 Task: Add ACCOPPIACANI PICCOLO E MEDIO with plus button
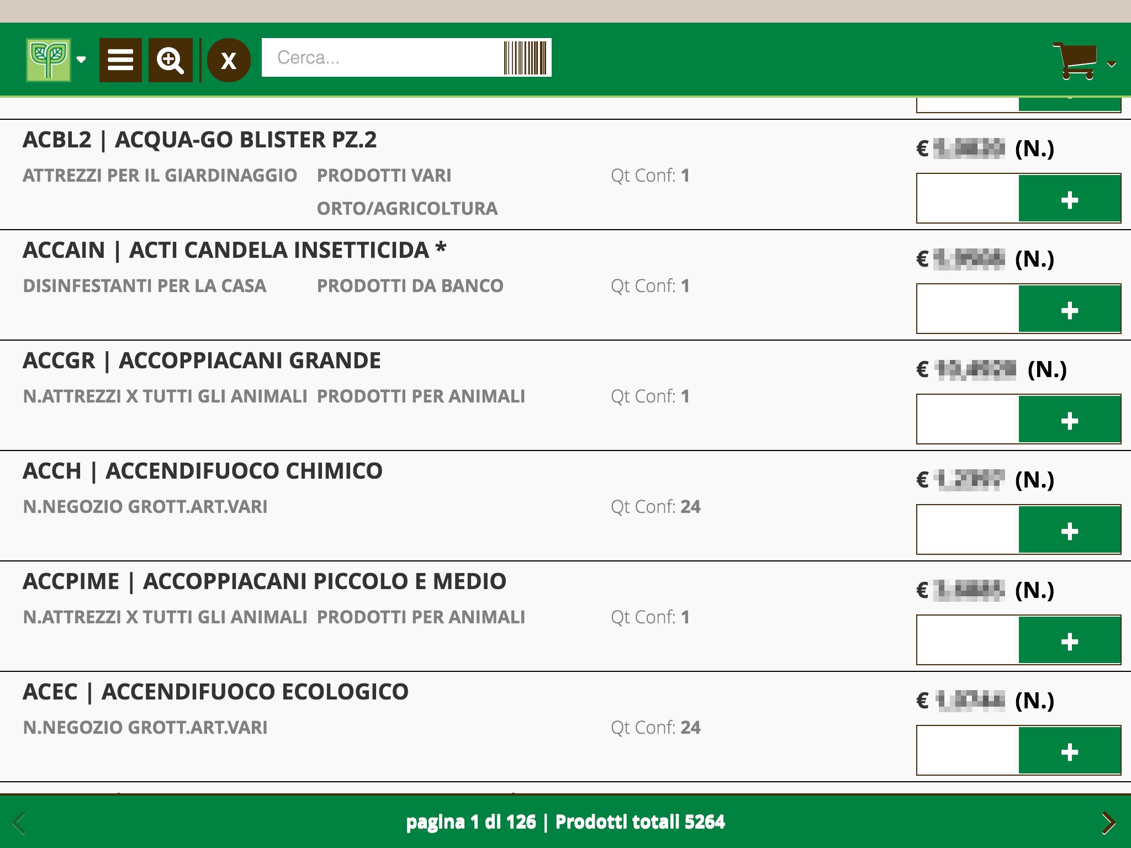(1070, 640)
